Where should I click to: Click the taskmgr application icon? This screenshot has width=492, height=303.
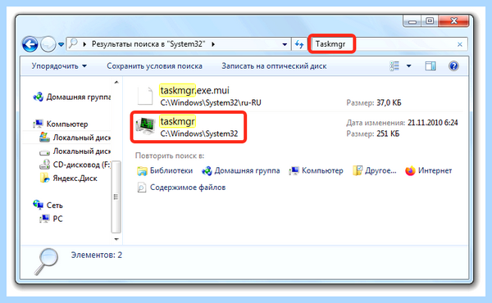coord(145,125)
